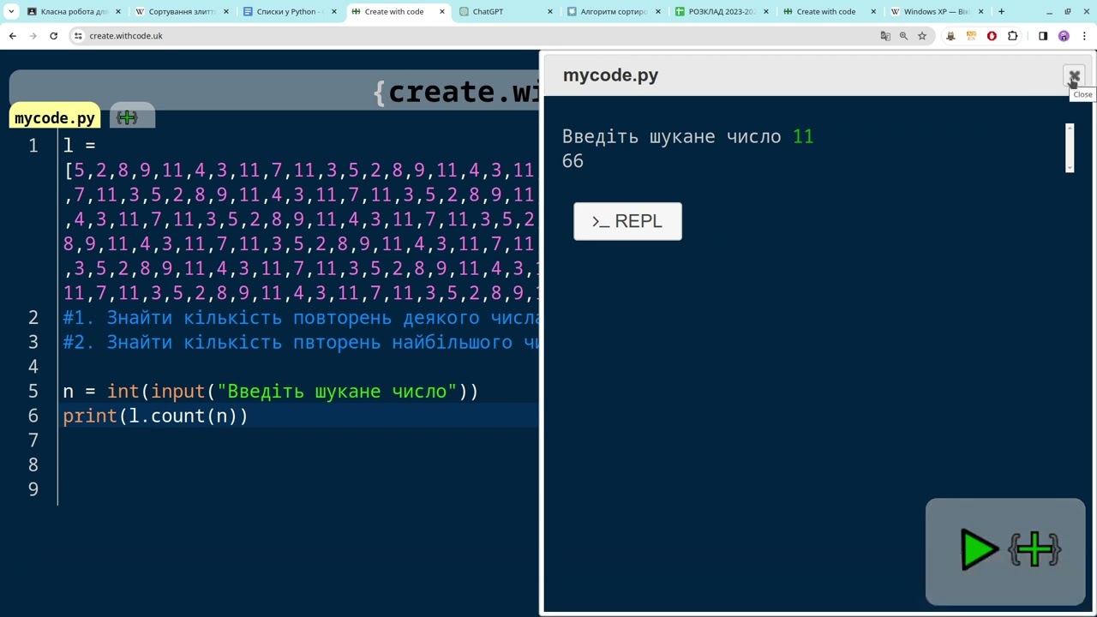This screenshot has height=617, width=1097.
Task: Bookmark this page with the star icon
Action: [x=922, y=36]
